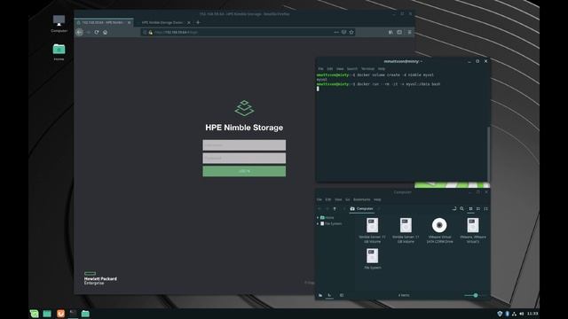Image resolution: width=568 pixels, height=319 pixels.
Task: Click the green Log In button
Action: (244, 171)
